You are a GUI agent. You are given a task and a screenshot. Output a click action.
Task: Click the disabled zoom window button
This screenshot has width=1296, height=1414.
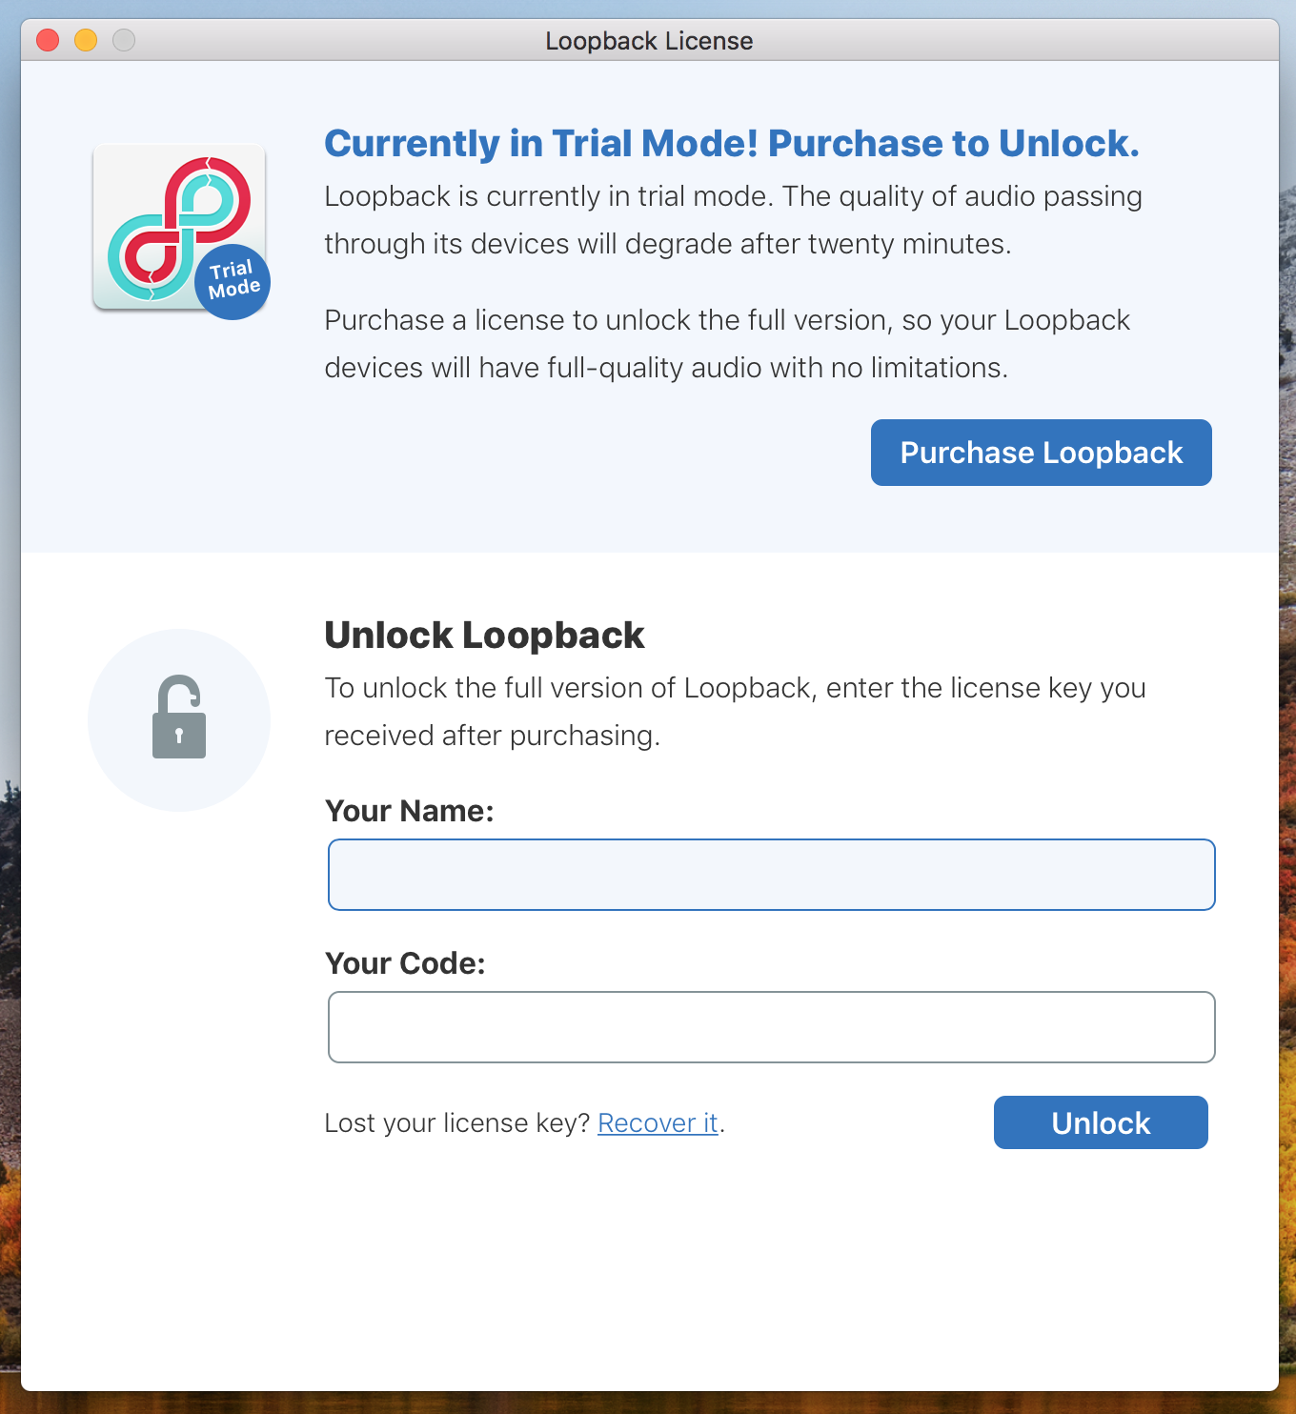point(124,40)
